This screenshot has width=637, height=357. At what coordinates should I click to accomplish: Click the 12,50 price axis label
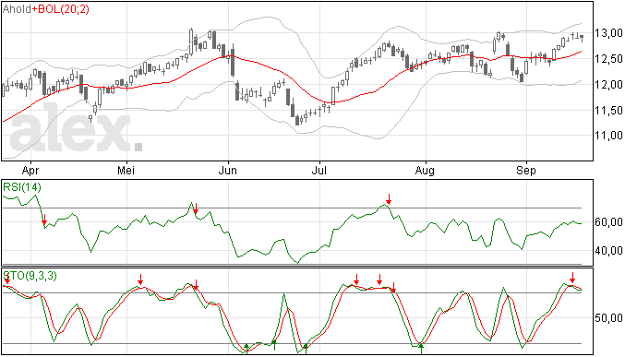pyautogui.click(x=608, y=59)
